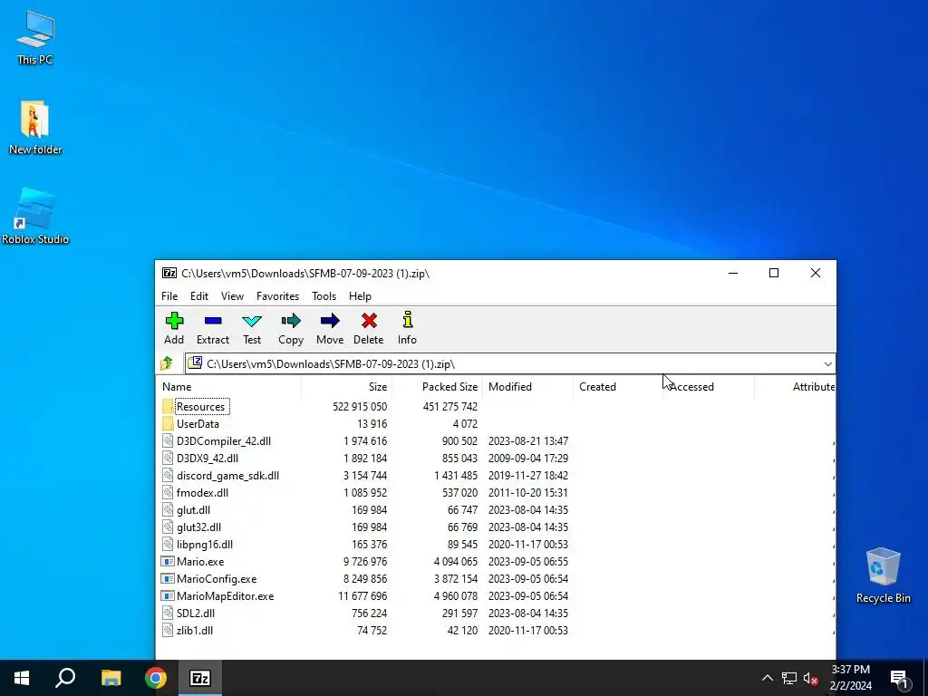
Task: Open the File menu
Action: (169, 296)
